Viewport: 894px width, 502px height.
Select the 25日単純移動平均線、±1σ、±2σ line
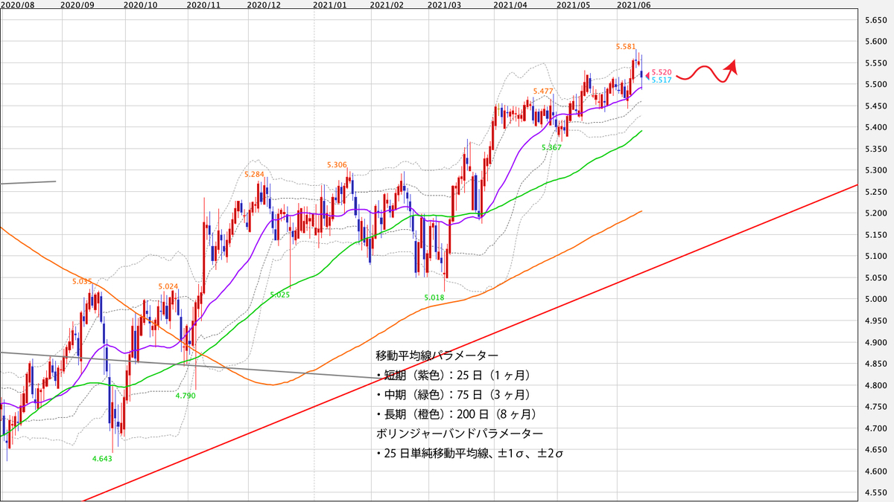[469, 452]
